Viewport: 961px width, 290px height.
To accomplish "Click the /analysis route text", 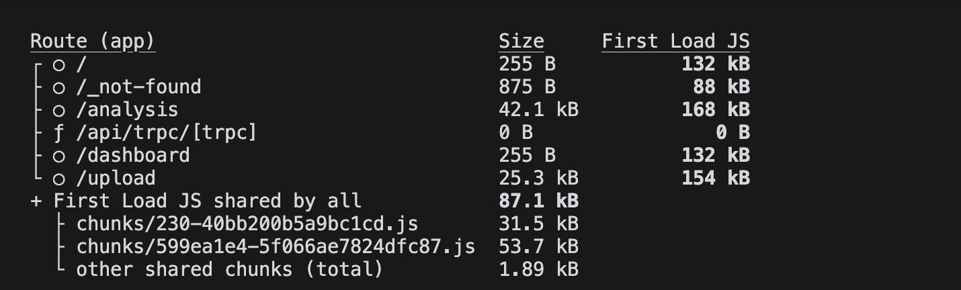I will tap(127, 109).
